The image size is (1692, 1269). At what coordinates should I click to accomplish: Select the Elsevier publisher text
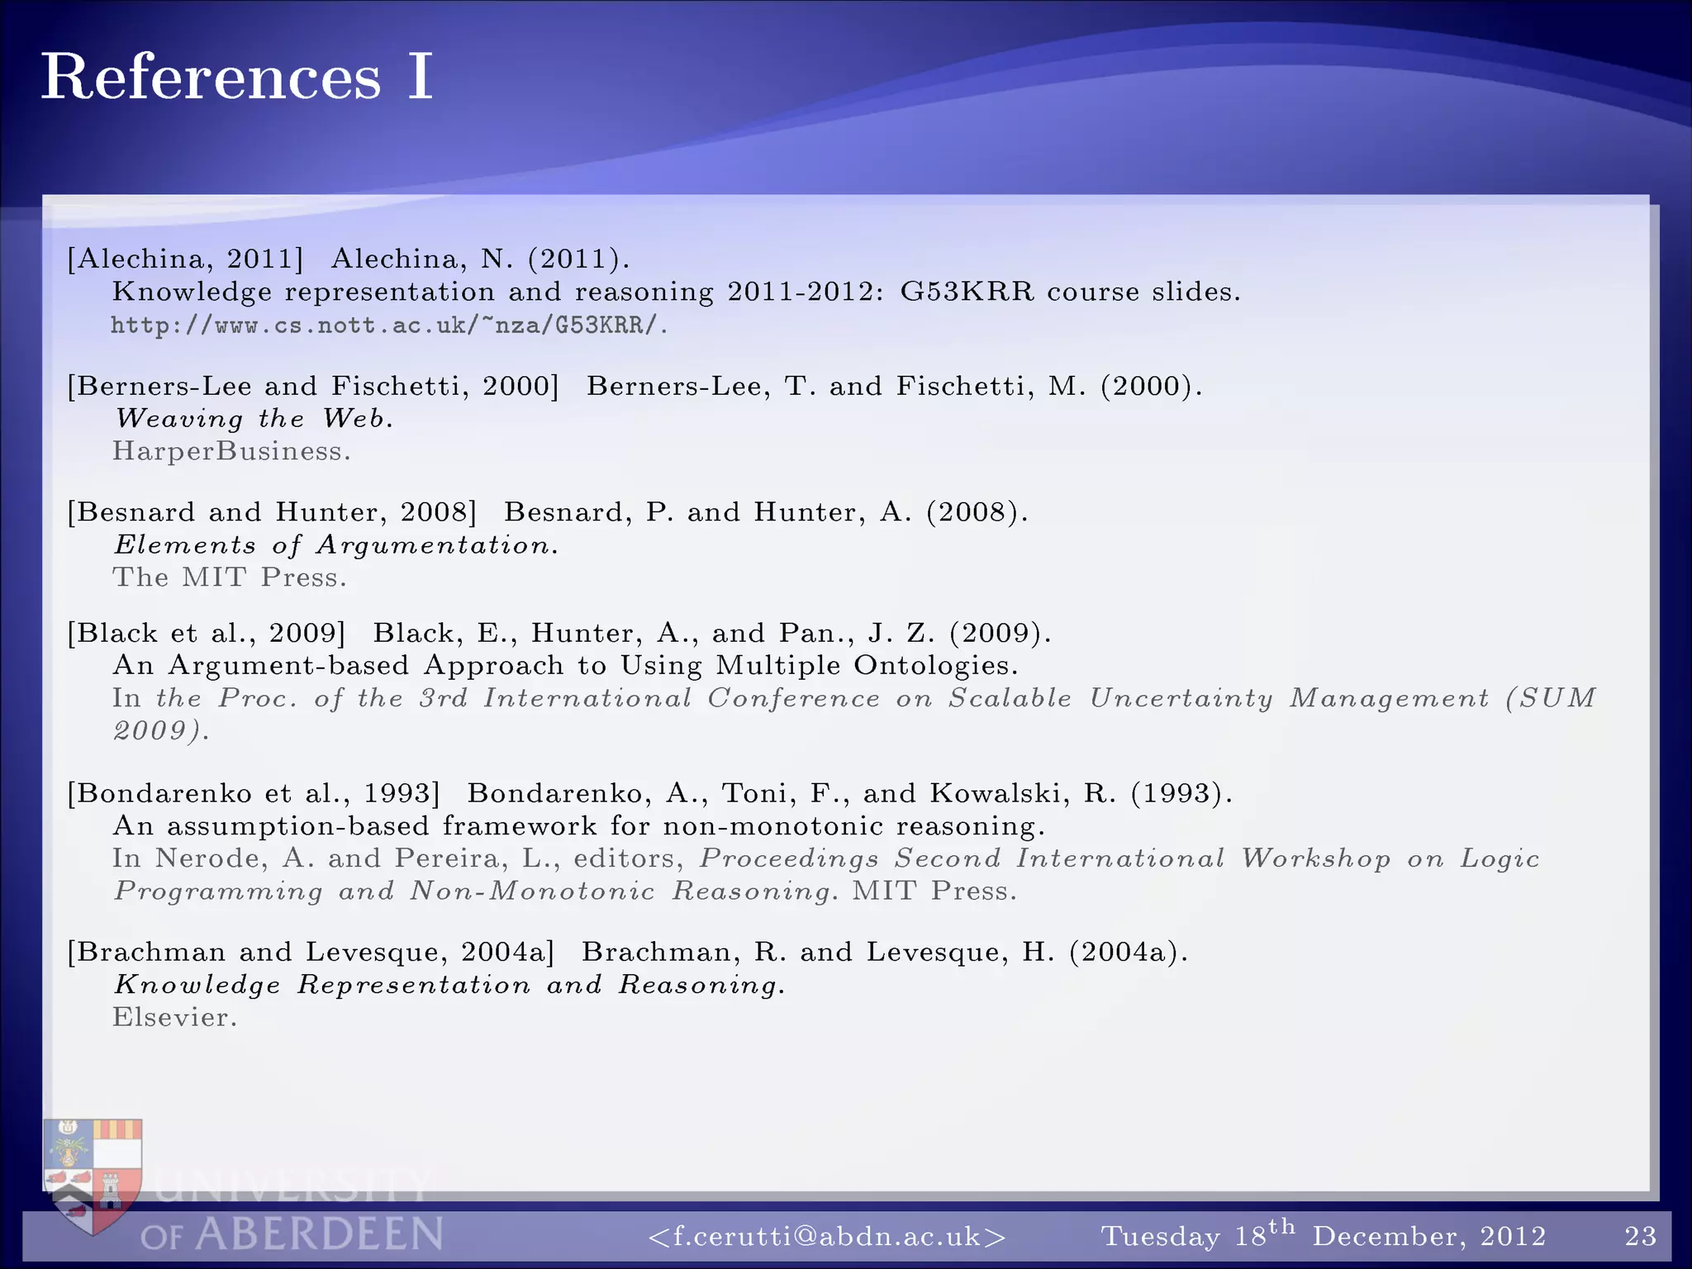(x=175, y=1017)
